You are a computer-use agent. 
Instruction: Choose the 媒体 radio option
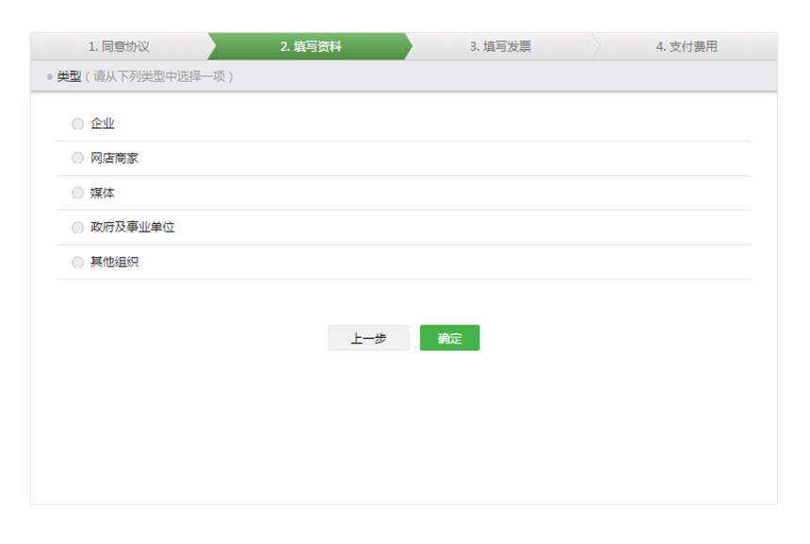click(x=77, y=193)
